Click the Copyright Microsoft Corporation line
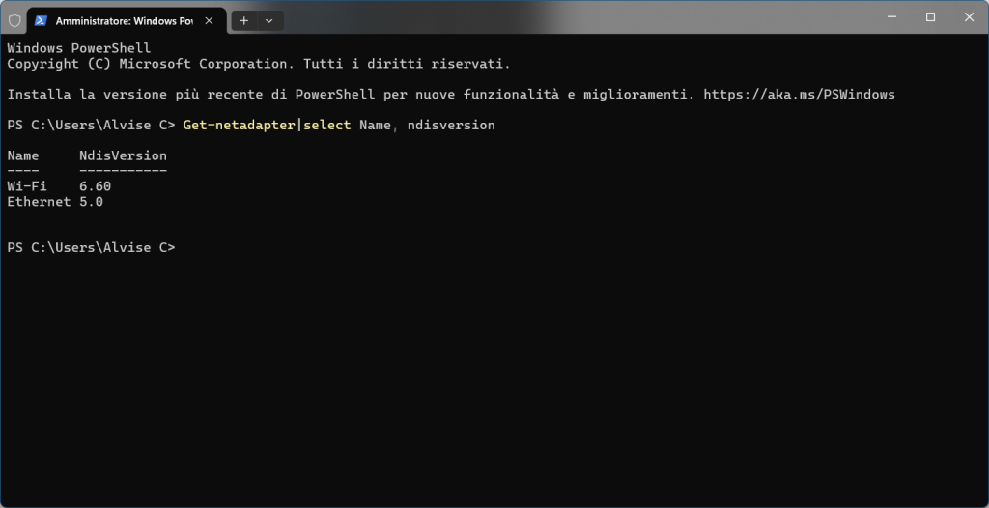Image resolution: width=989 pixels, height=508 pixels. tap(258, 64)
